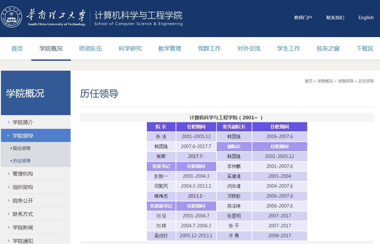The width and height of the screenshot is (380, 244).
Task: Click 学院概况 in the breadcrumb trail
Action: (325, 81)
